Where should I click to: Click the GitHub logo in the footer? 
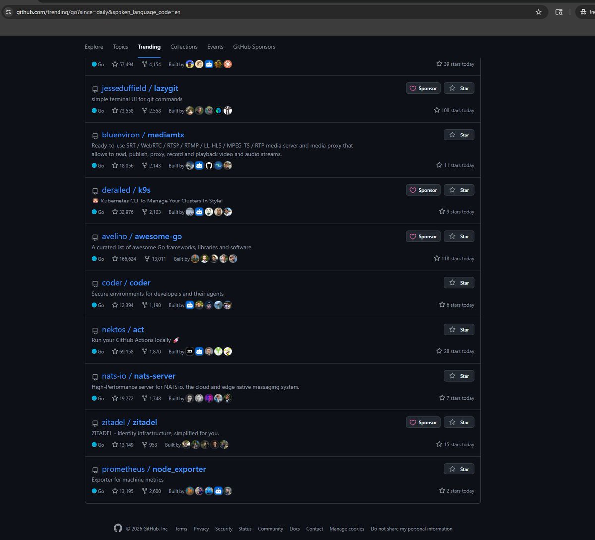pos(118,528)
